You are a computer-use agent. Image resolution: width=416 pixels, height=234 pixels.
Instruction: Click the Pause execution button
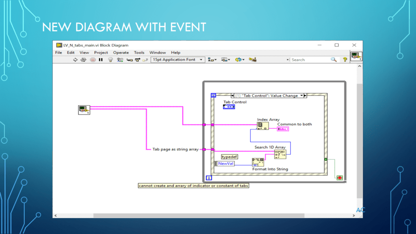101,60
